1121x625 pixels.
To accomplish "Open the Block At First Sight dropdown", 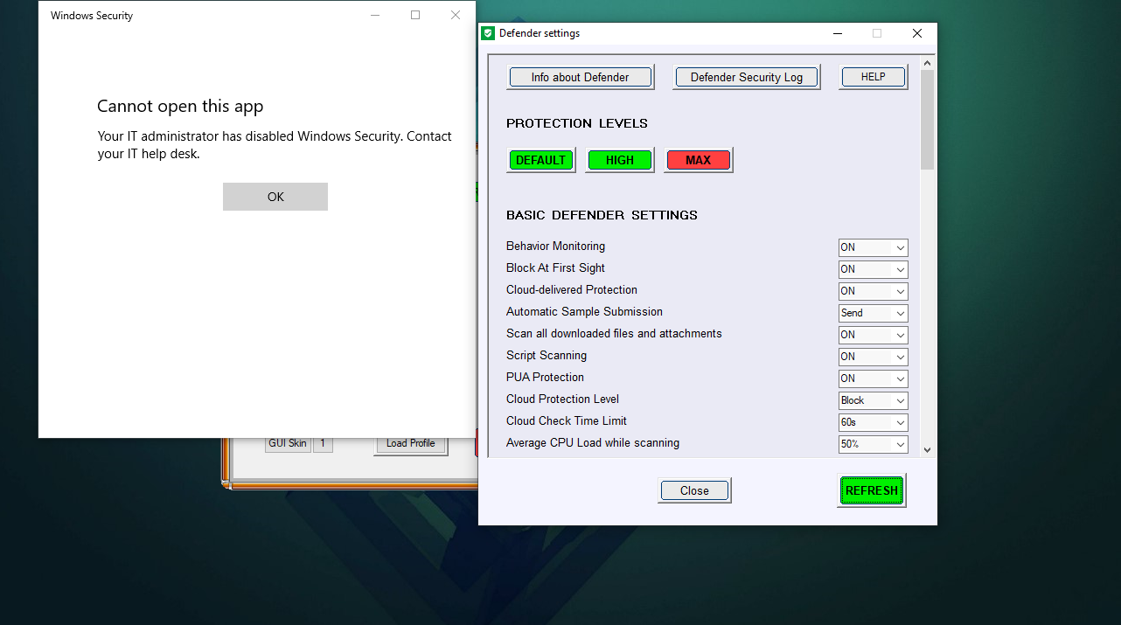I will tap(874, 269).
